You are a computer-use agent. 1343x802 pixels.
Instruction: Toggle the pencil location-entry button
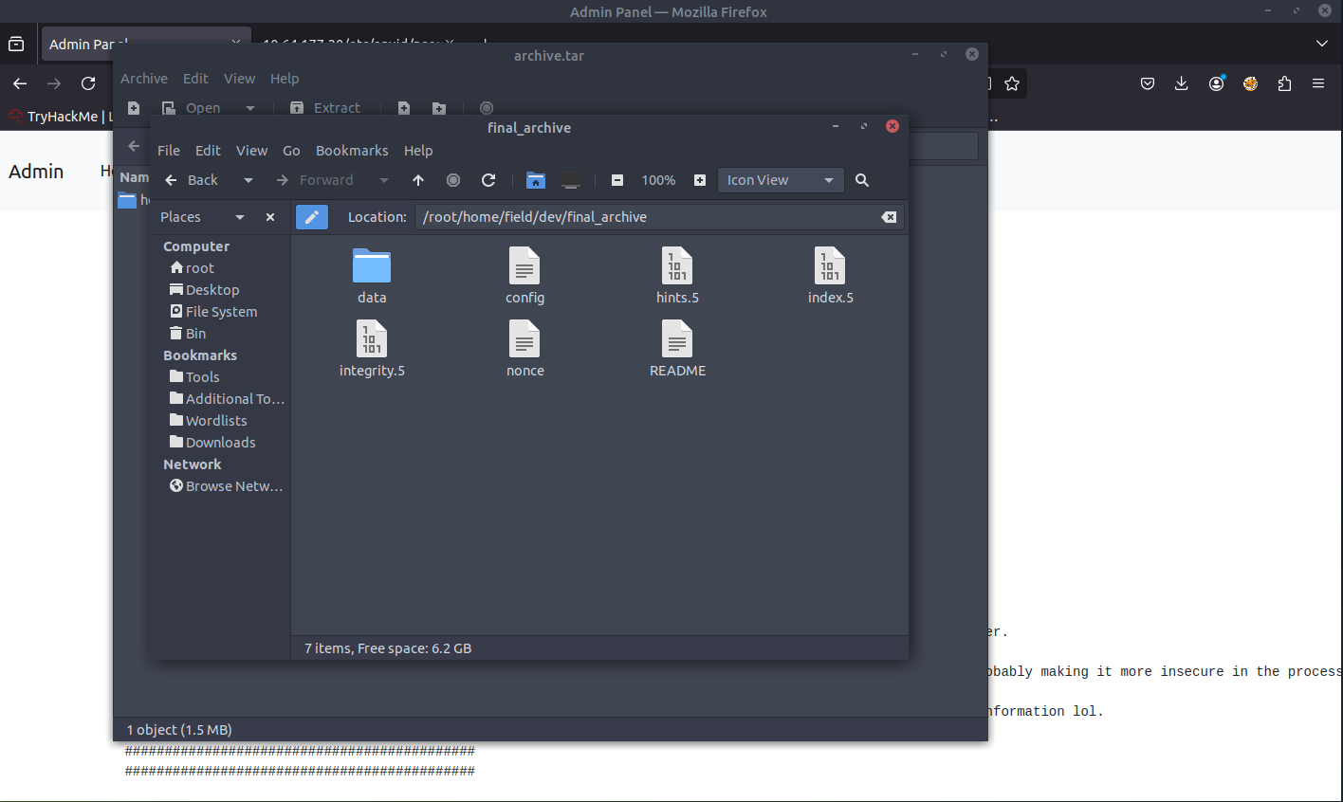coord(312,217)
